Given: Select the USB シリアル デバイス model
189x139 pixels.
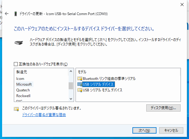Looking at the screenshot, I should pos(98,84).
